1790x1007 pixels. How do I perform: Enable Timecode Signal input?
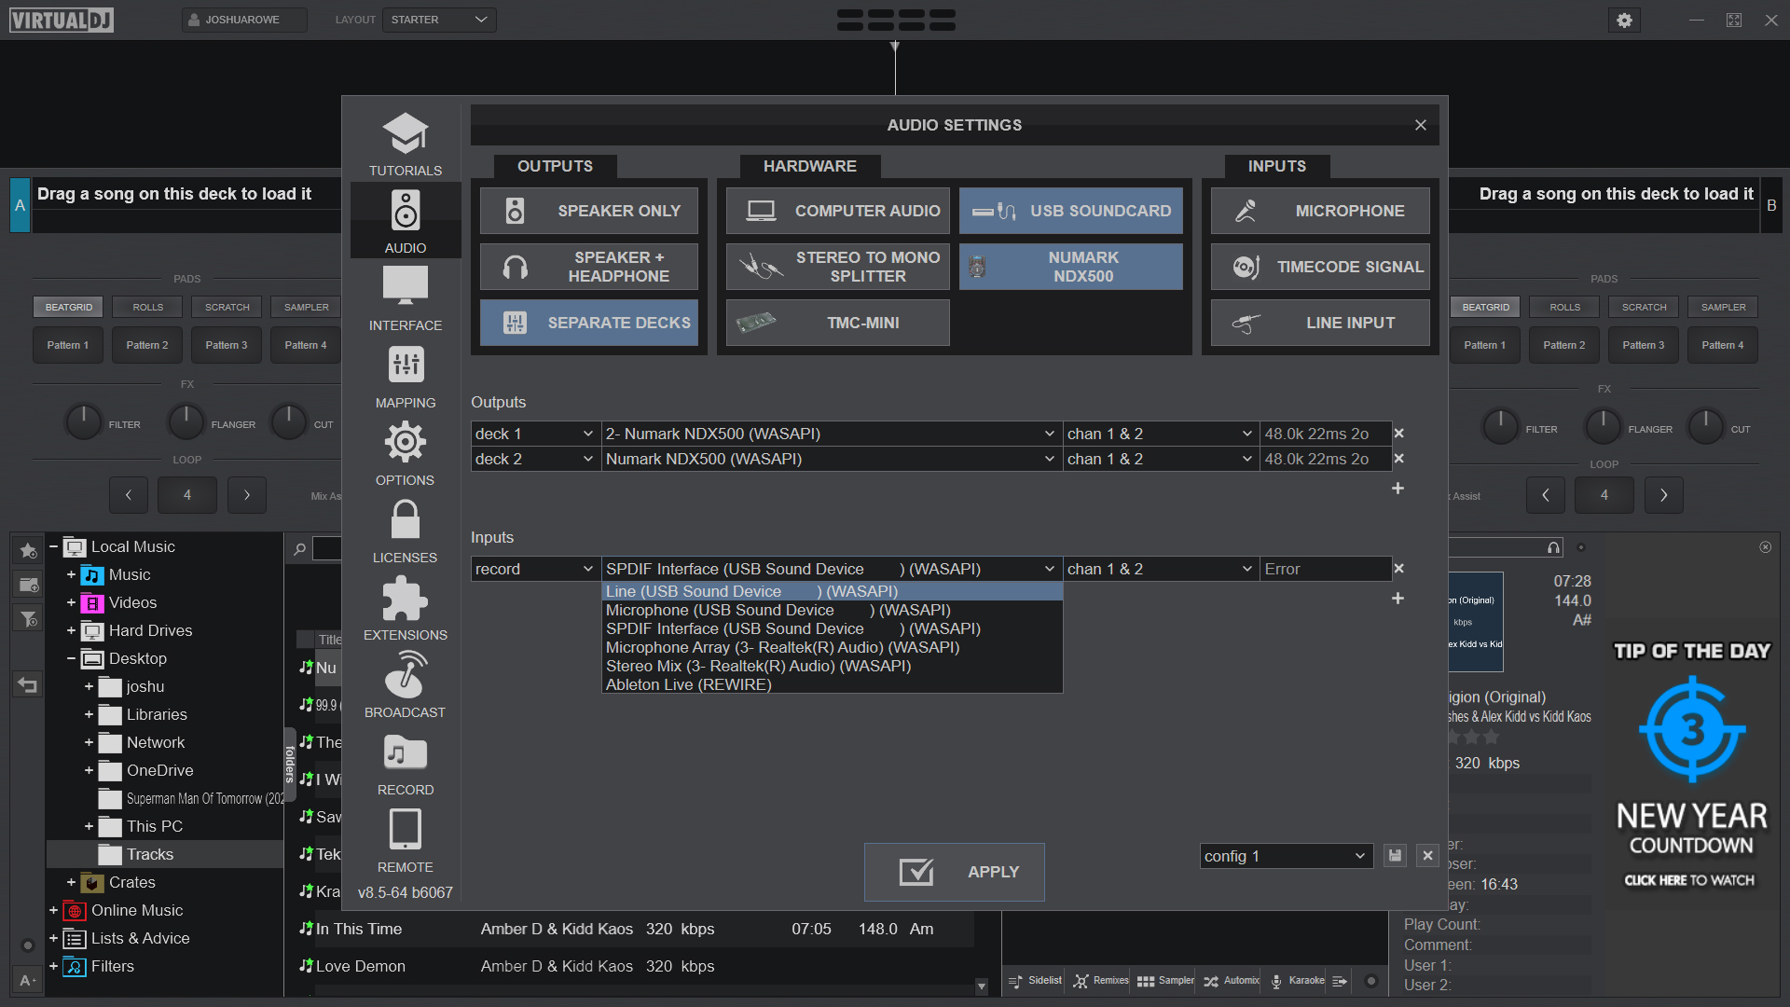coord(1320,267)
